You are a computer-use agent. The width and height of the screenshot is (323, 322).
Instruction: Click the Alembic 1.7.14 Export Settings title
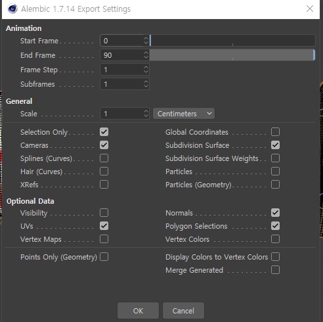(x=75, y=9)
